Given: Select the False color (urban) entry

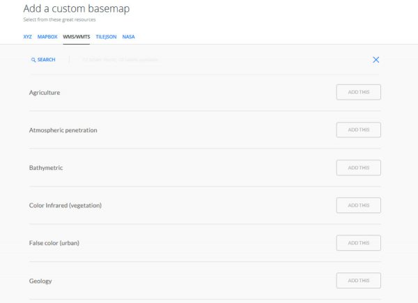Looking at the screenshot, I should coord(54,243).
